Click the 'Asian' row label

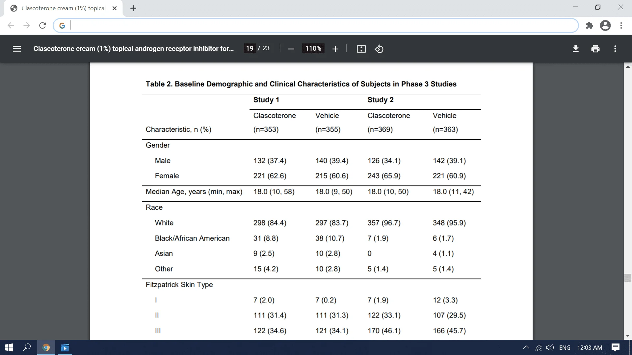point(164,253)
